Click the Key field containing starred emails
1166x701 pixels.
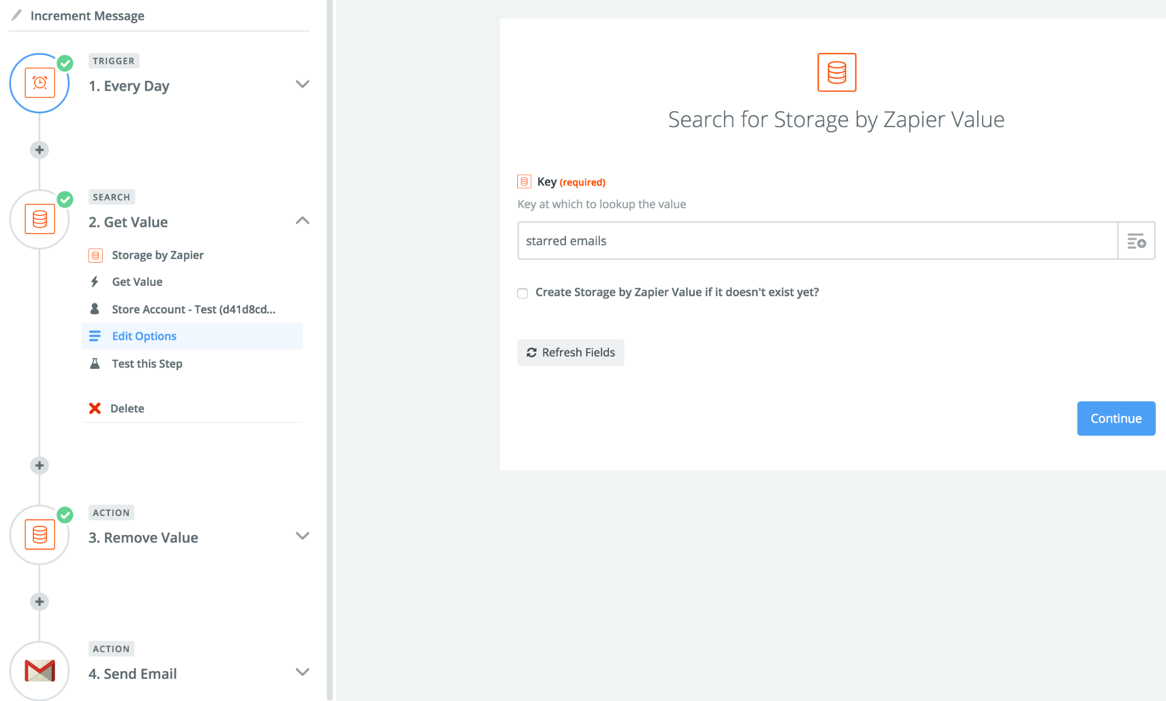click(818, 241)
